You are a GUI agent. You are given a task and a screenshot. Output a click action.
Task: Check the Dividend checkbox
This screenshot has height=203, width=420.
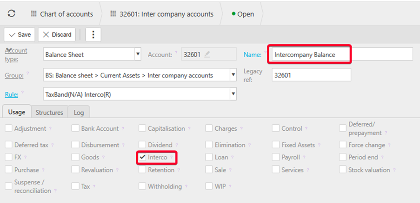pyautogui.click(x=142, y=145)
